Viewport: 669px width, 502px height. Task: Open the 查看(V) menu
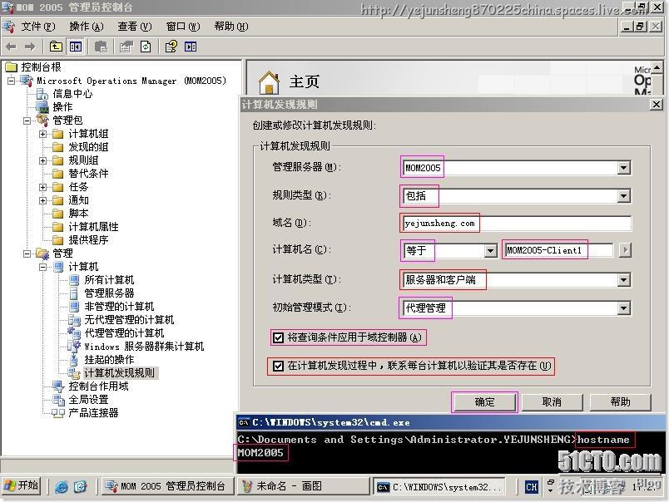(135, 27)
